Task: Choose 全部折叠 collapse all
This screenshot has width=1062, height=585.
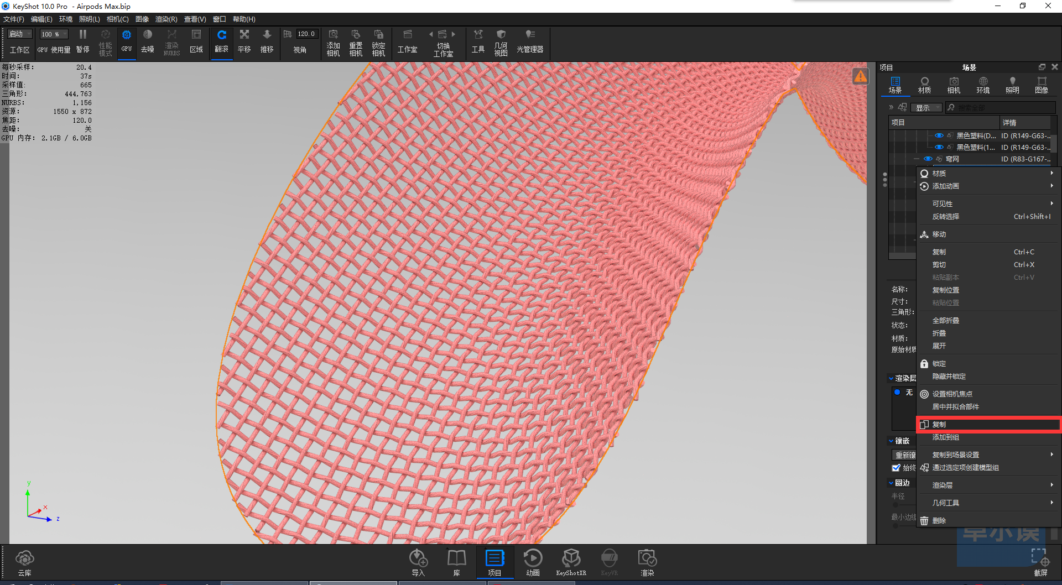Action: [988, 321]
